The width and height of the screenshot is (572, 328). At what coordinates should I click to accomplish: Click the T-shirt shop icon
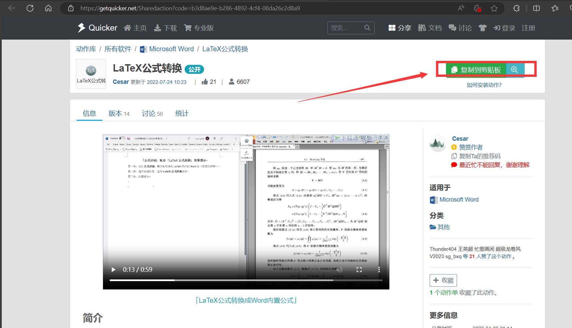click(x=482, y=28)
